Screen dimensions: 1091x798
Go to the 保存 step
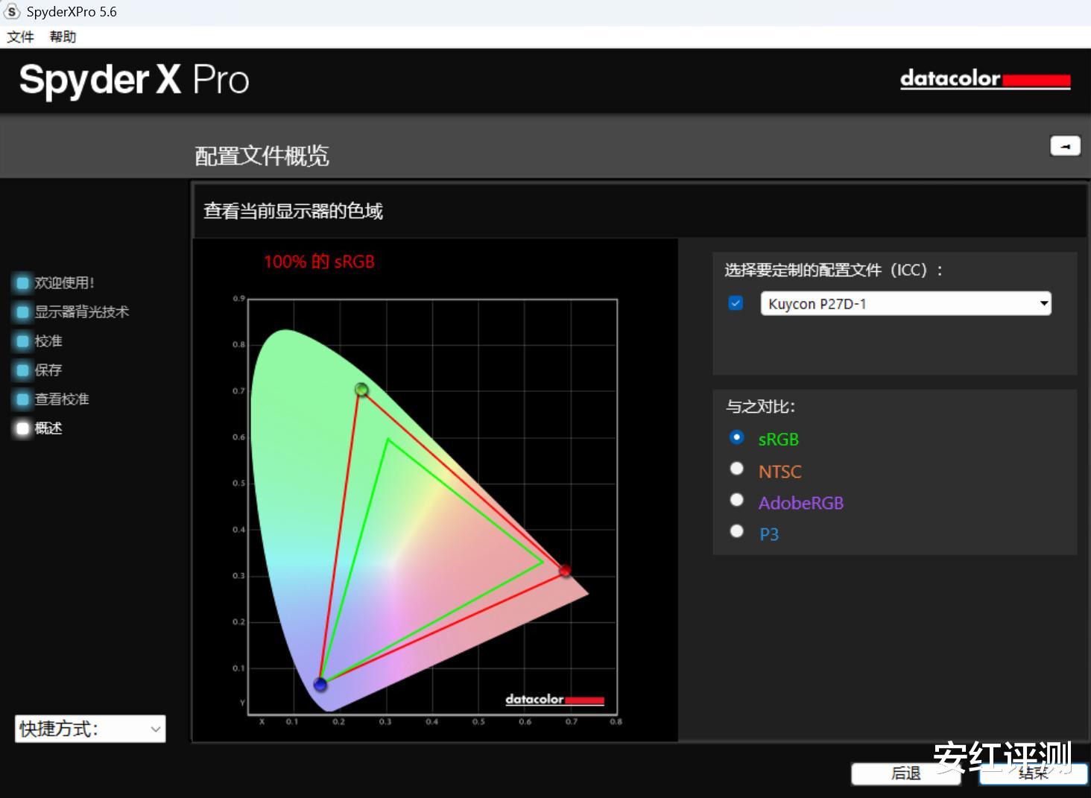click(x=48, y=370)
